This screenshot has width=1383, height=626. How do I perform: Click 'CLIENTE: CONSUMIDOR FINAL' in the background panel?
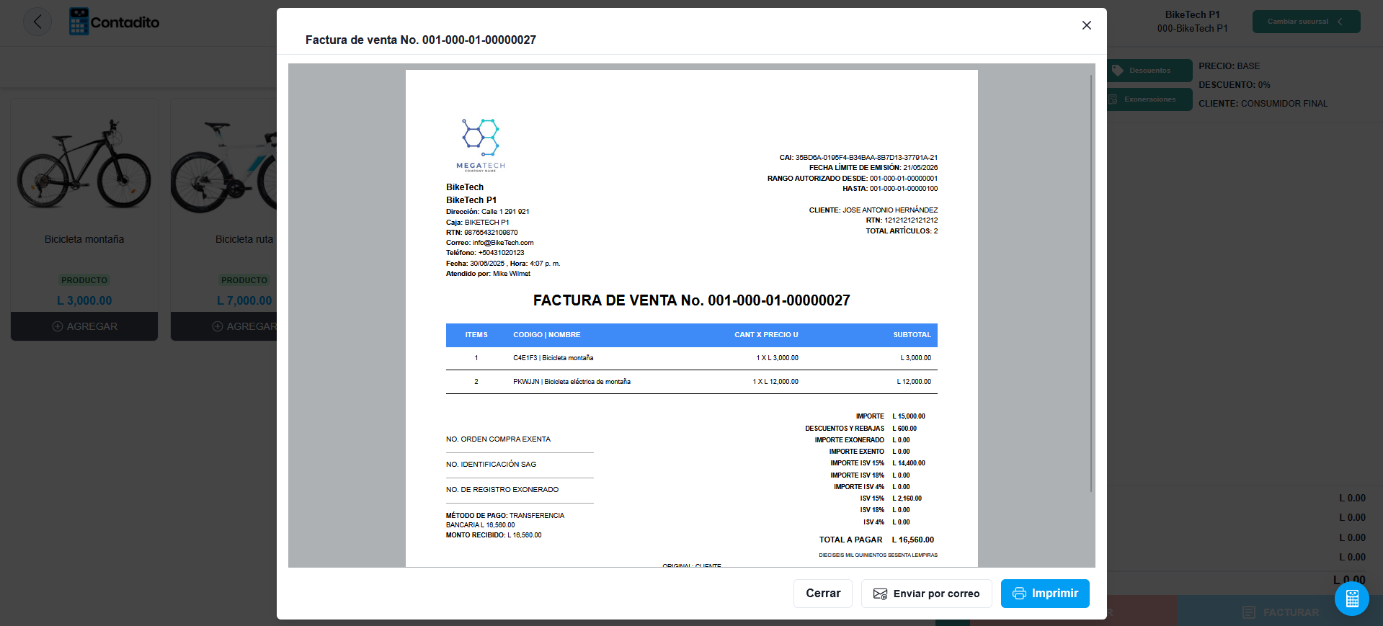coord(1263,104)
